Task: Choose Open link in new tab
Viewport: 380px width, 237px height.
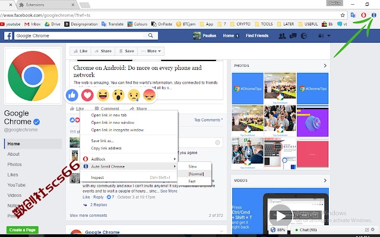Action: click(x=129, y=115)
